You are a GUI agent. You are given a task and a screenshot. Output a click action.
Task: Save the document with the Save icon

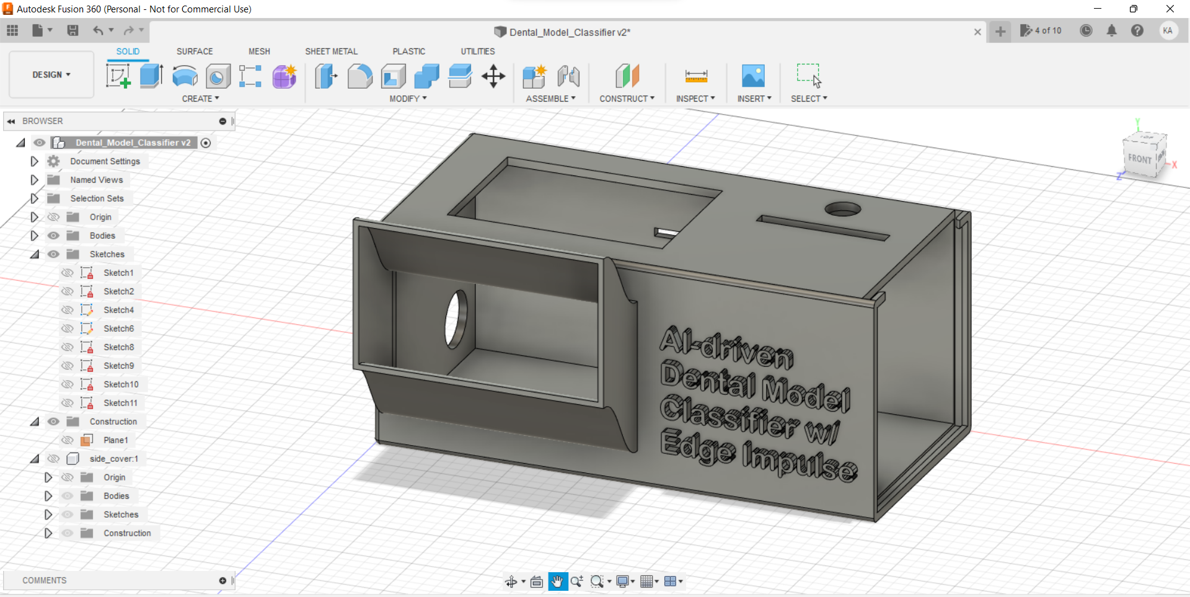coord(73,30)
